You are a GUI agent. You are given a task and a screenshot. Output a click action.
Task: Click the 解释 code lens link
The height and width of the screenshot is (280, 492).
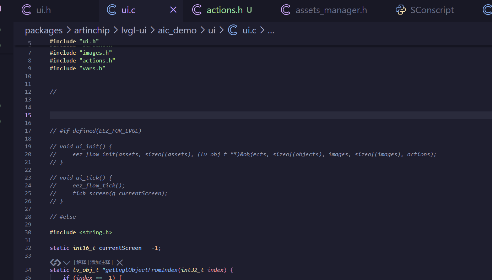81,263
